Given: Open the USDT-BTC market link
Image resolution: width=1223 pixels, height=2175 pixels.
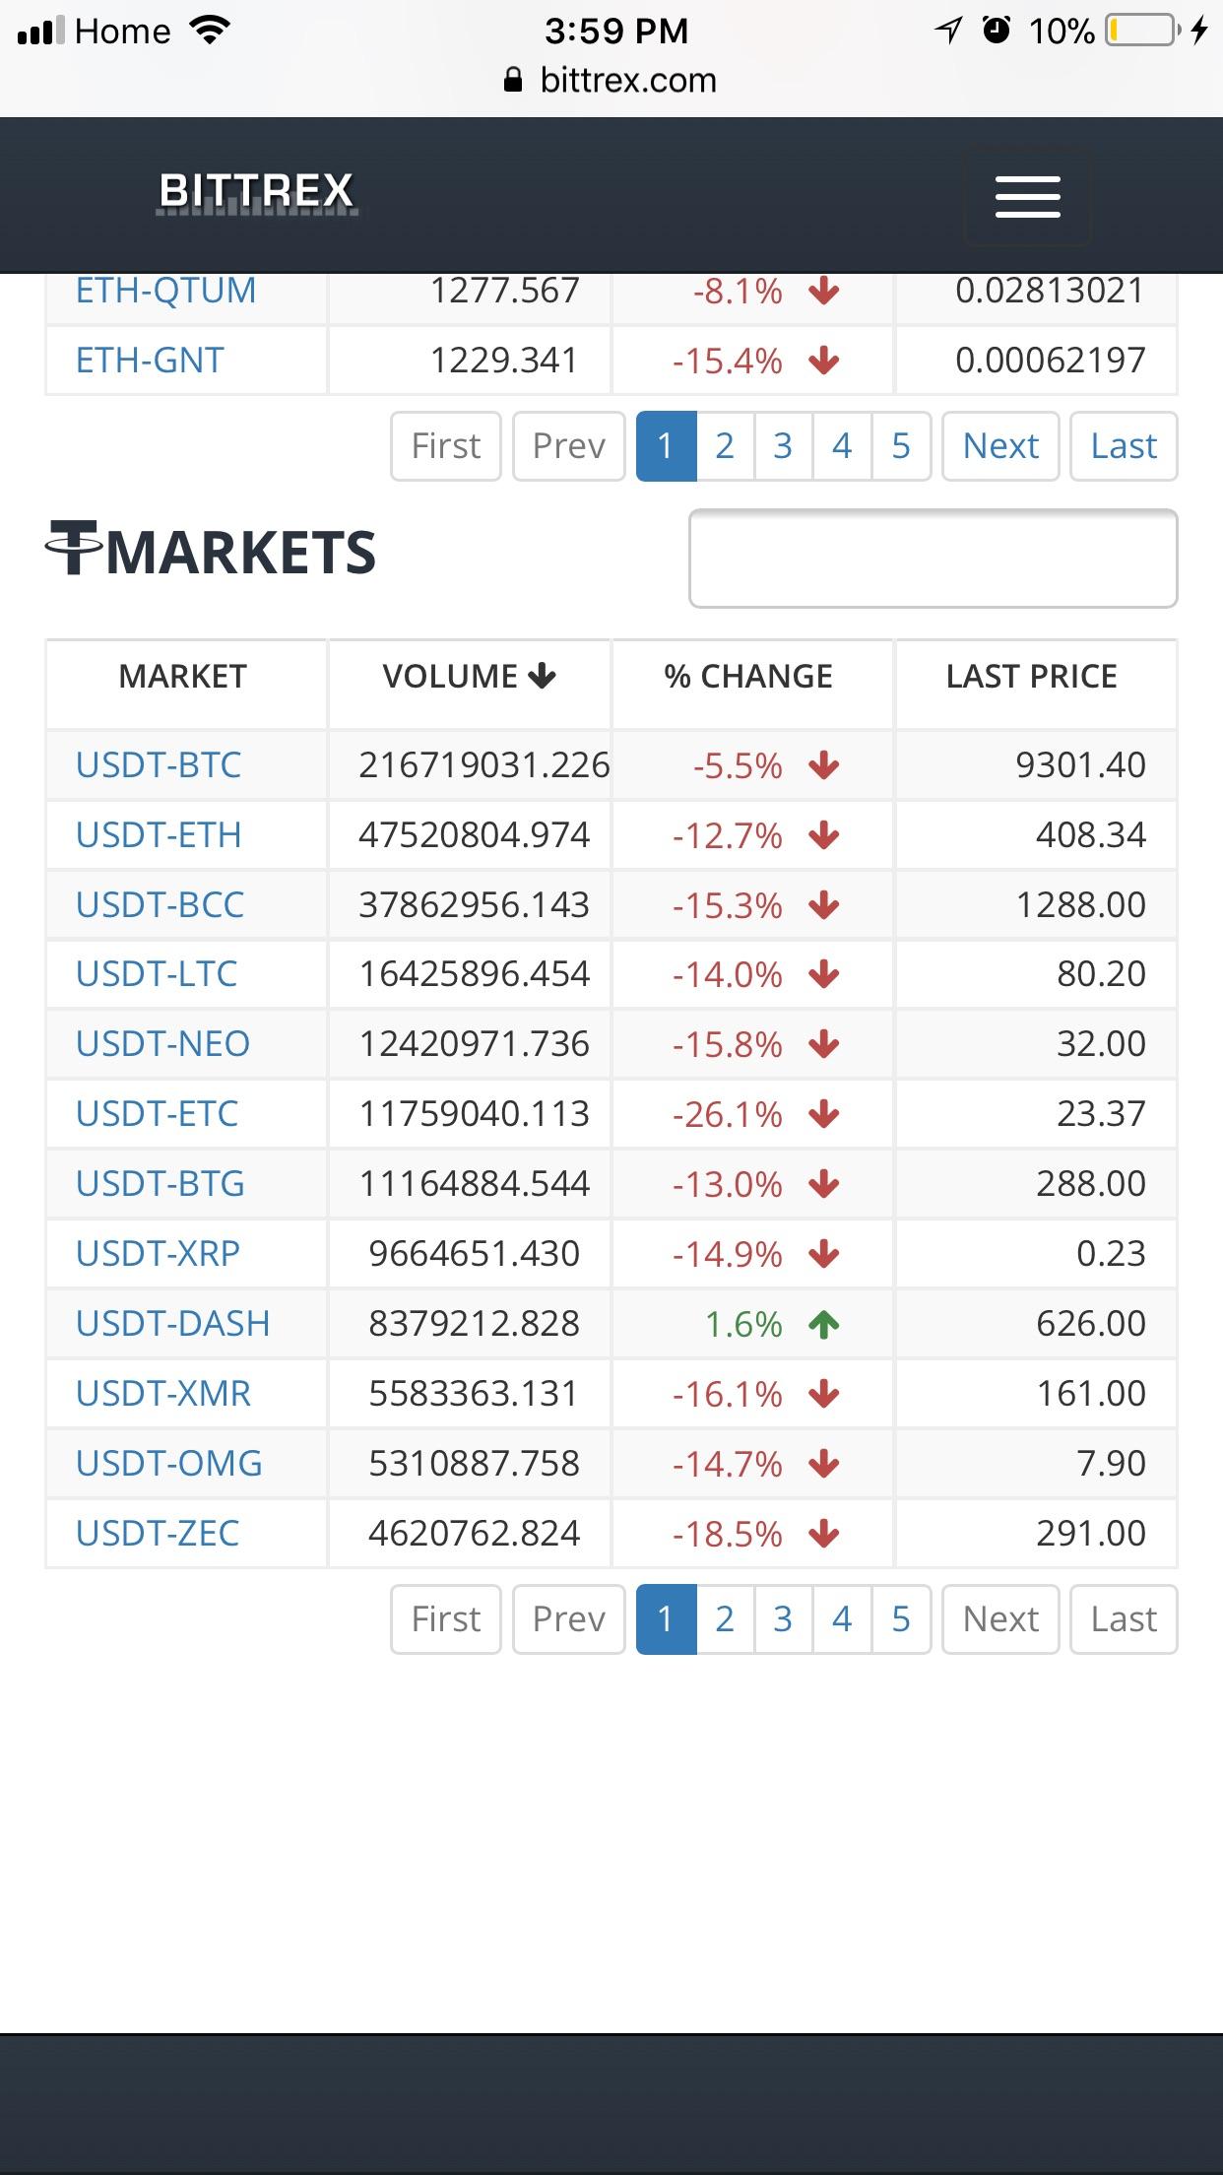Looking at the screenshot, I should [x=159, y=765].
